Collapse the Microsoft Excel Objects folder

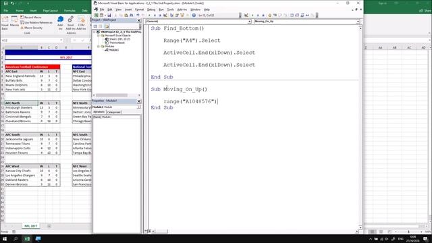pyautogui.click(x=99, y=36)
